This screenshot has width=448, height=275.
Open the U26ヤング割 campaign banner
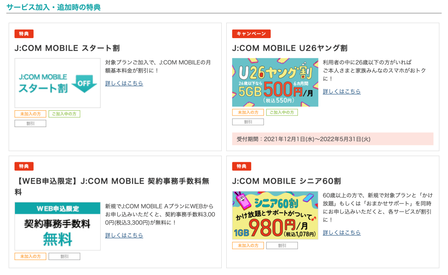275,82
